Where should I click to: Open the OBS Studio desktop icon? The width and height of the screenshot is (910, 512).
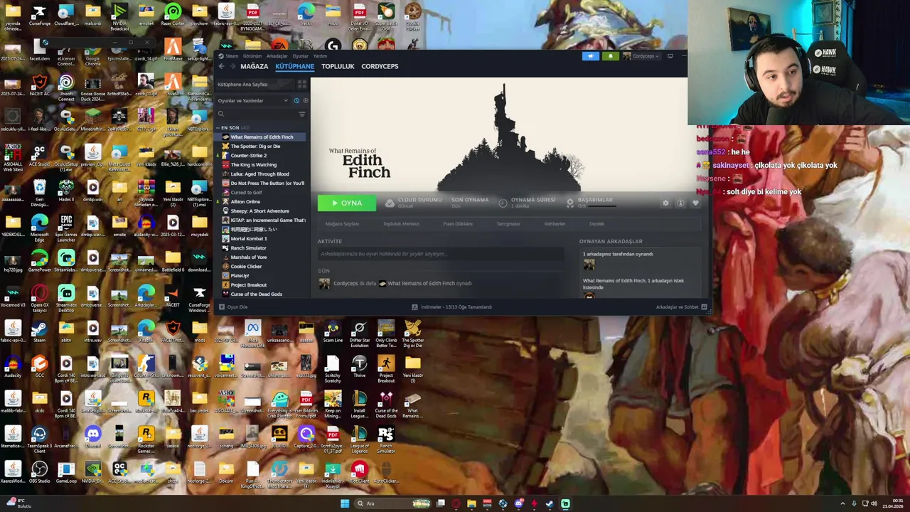(x=39, y=472)
